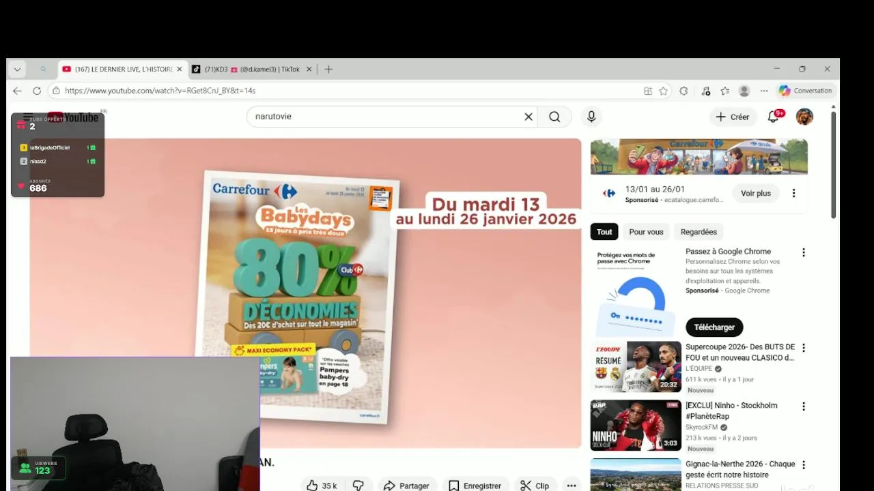Open a new tab with plus button
This screenshot has height=491, width=874.
pos(328,69)
